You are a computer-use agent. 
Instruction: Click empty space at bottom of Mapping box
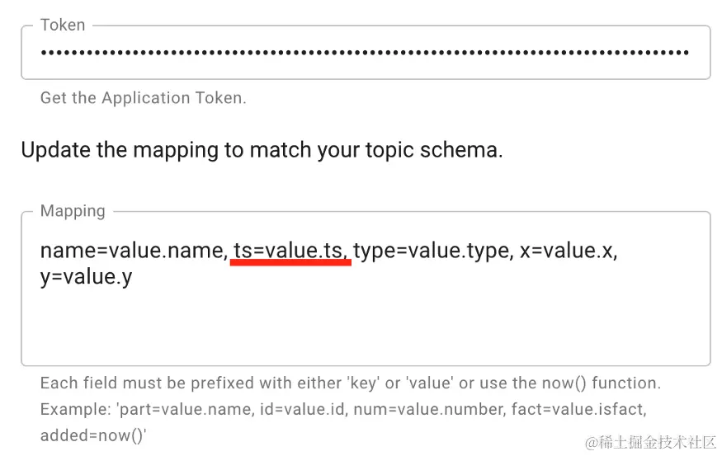click(x=365, y=338)
